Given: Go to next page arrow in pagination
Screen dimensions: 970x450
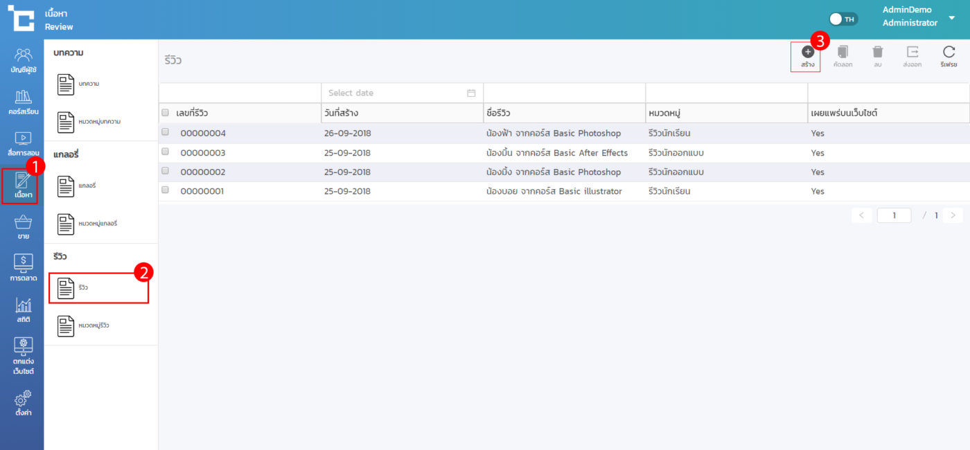Looking at the screenshot, I should 953,215.
